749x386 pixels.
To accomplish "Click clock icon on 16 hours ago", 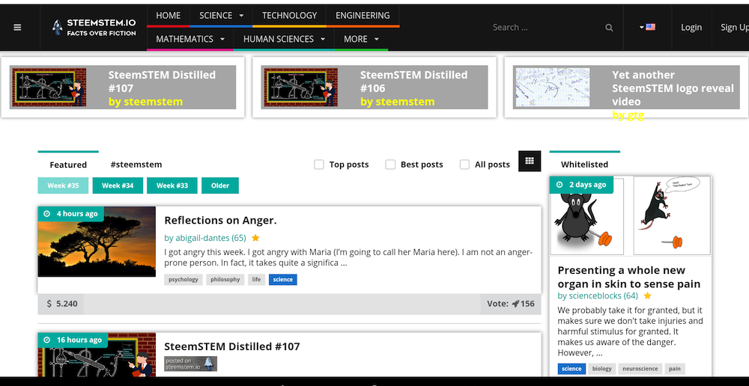I will [x=46, y=340].
